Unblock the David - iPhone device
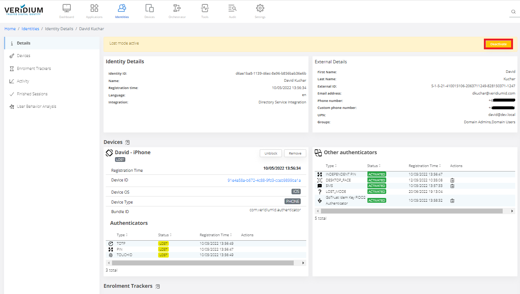 point(271,153)
